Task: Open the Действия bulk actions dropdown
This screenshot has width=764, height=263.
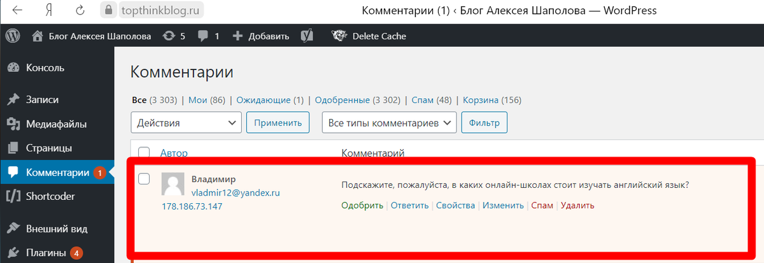Action: point(186,122)
